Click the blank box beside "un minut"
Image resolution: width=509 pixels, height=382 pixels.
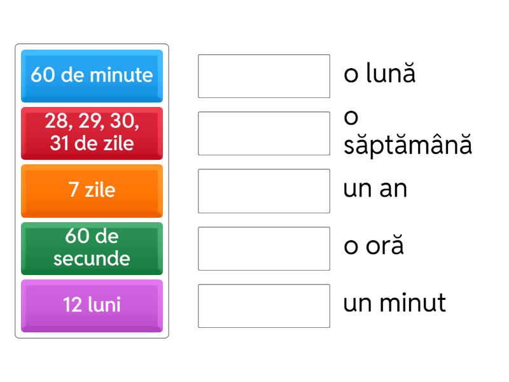pyautogui.click(x=263, y=306)
